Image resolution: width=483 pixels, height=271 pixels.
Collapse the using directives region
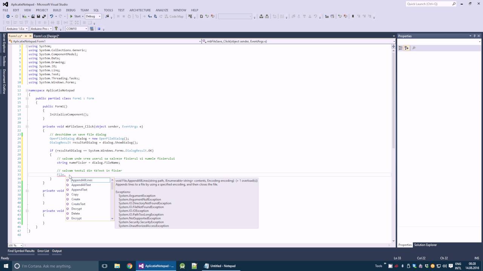point(27,46)
